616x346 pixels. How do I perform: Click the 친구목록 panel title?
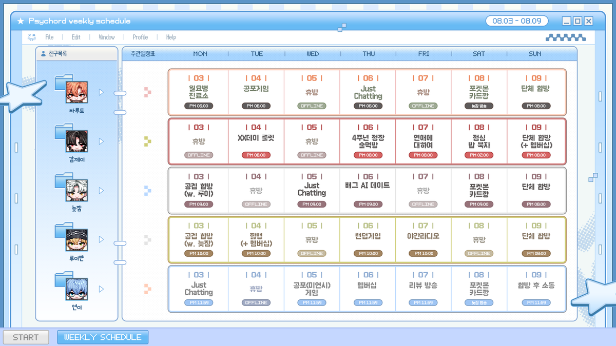[x=57, y=54]
